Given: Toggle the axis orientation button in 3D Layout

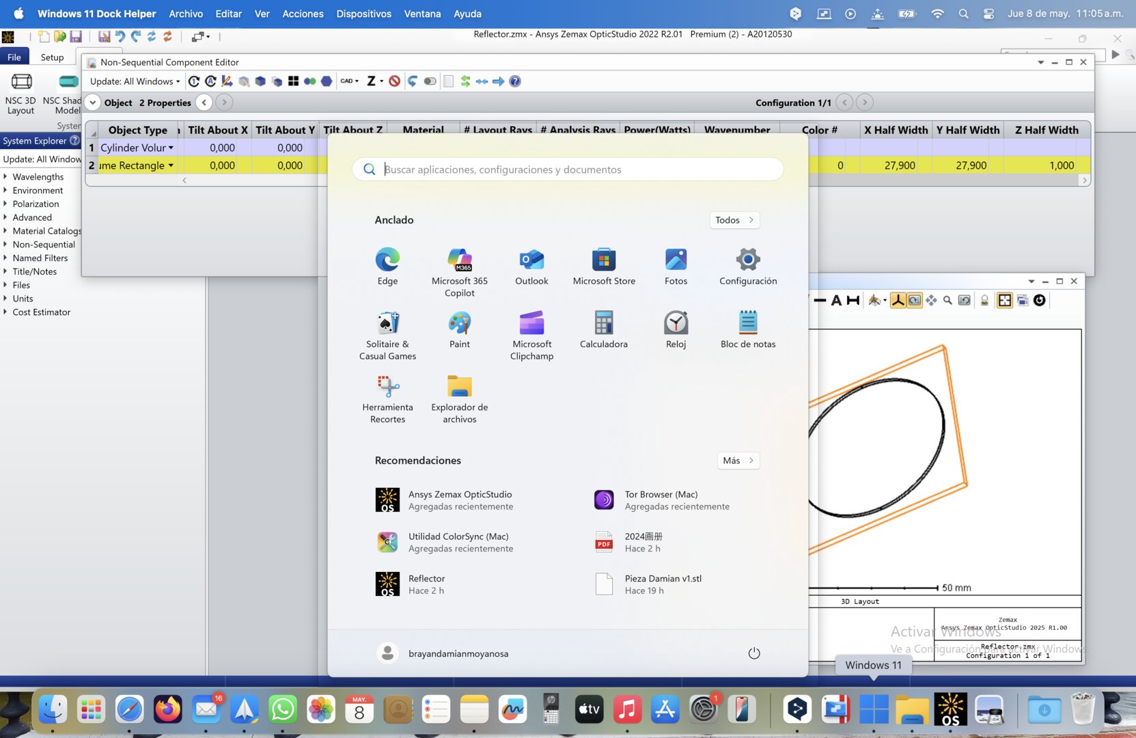Looking at the screenshot, I should [898, 300].
